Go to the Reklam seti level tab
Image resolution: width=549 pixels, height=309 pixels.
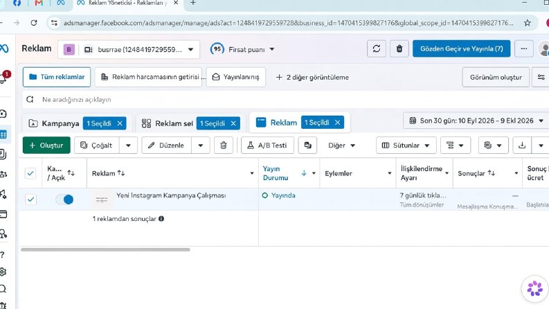[x=167, y=123]
